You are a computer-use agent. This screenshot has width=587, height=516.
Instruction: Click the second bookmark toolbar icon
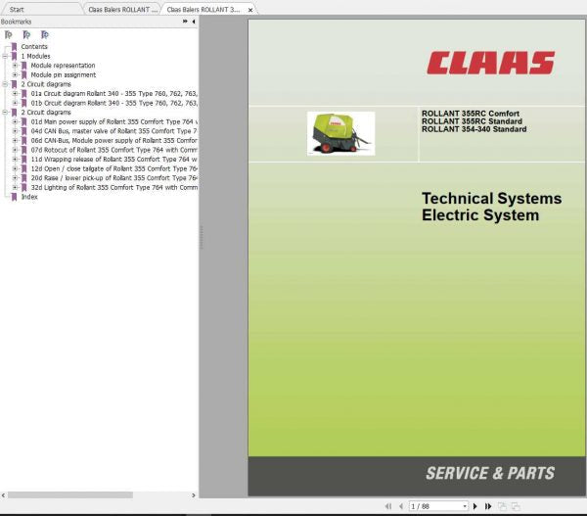[26, 33]
